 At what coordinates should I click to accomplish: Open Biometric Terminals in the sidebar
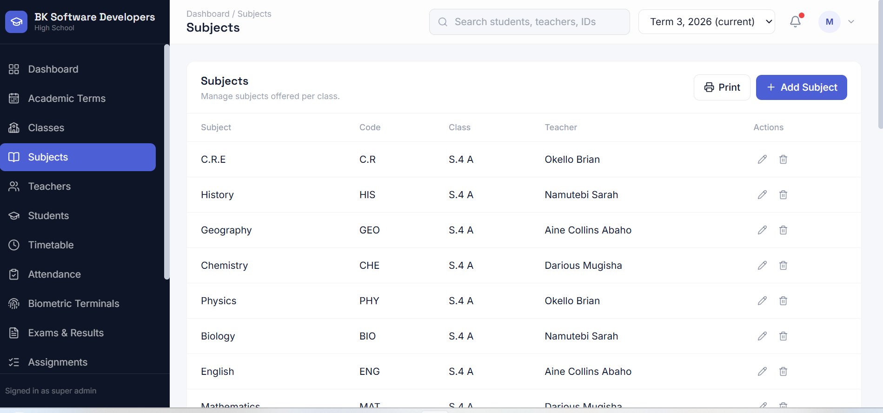pyautogui.click(x=78, y=304)
